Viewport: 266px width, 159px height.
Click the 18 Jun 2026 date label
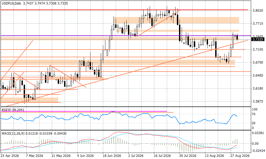[x=112, y=156]
